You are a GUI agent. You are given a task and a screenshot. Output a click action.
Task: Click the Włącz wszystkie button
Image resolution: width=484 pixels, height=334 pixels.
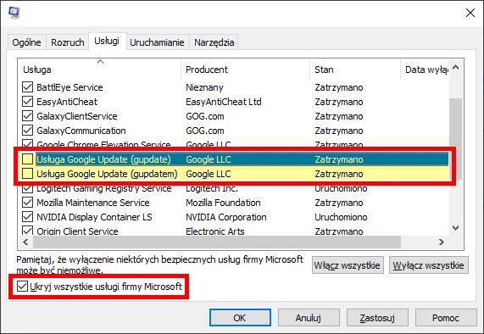click(348, 265)
